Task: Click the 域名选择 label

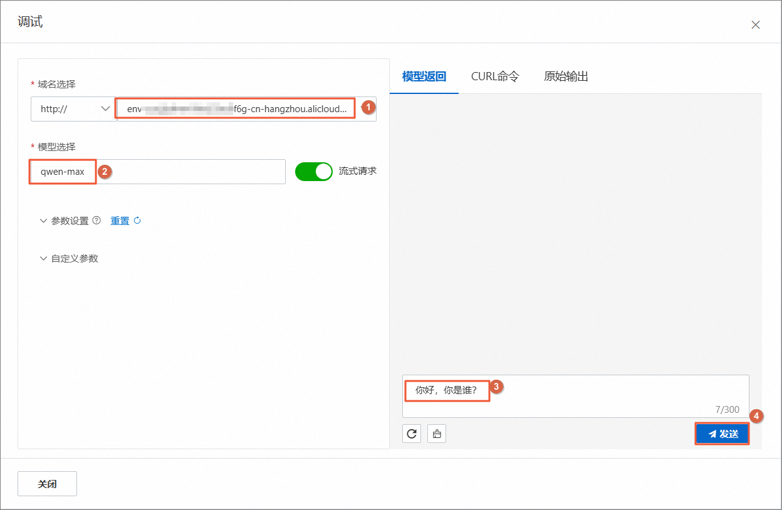Action: coord(56,84)
